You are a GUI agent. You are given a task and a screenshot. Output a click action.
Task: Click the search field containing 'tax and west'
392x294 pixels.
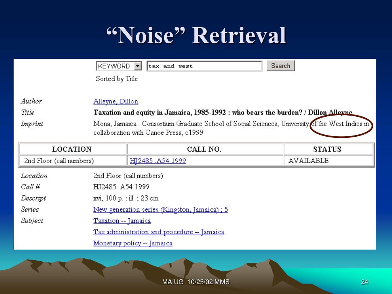(x=204, y=66)
